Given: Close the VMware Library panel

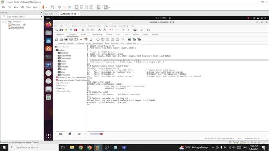Looking at the screenshot, I should pos(41,13).
